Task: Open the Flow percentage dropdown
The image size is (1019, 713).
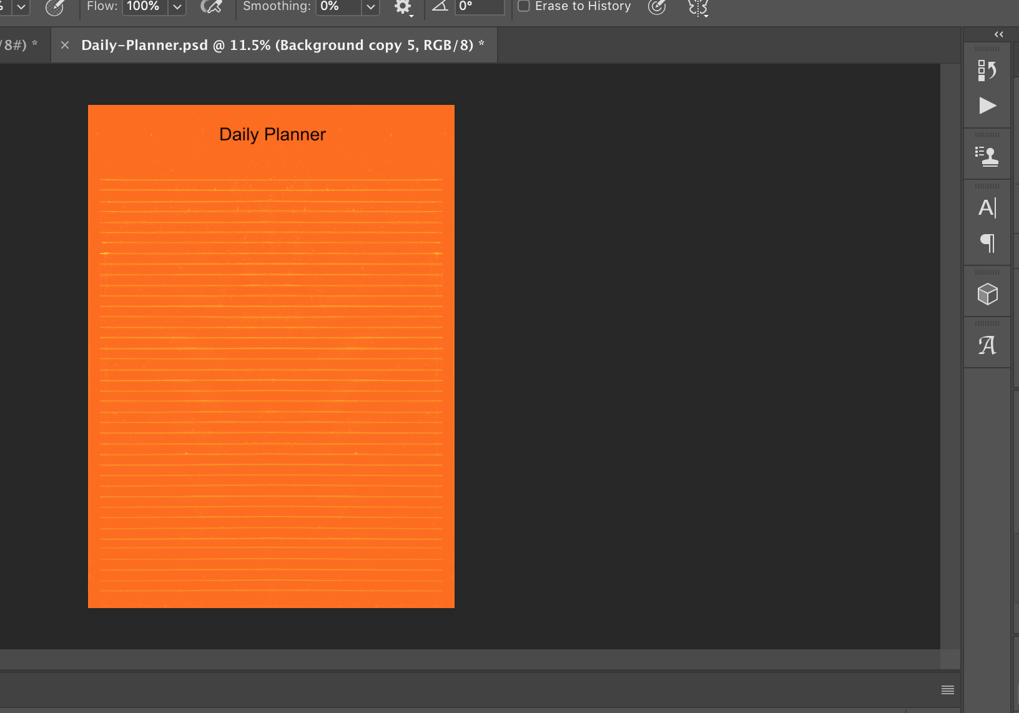Action: pyautogui.click(x=177, y=7)
